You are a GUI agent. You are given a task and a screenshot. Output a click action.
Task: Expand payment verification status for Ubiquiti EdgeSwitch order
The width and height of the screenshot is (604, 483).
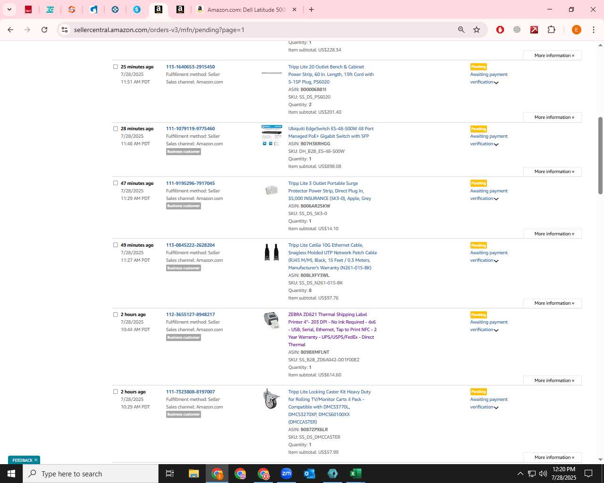tap(496, 144)
